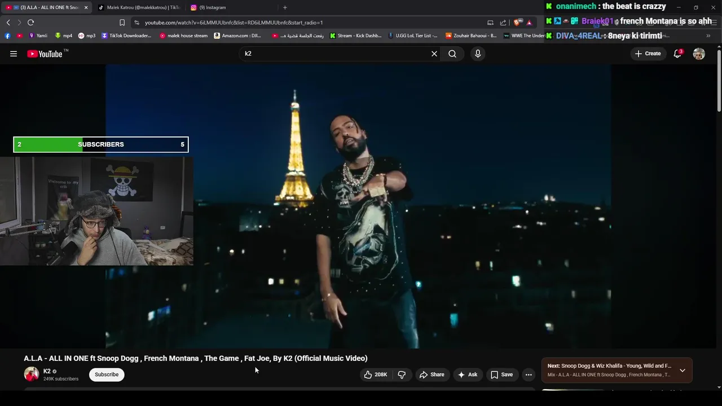The image size is (722, 406).
Task: Show more bookmarks with double chevron
Action: click(x=708, y=36)
